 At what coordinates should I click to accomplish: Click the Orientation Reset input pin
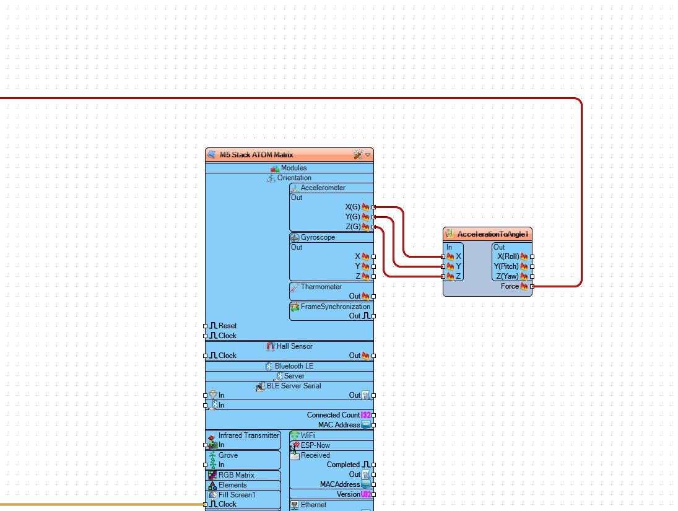point(206,326)
